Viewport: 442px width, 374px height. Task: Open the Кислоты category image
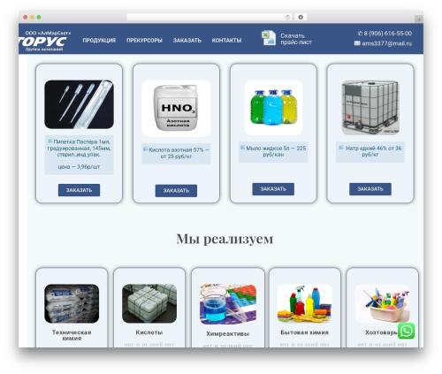pyautogui.click(x=149, y=303)
